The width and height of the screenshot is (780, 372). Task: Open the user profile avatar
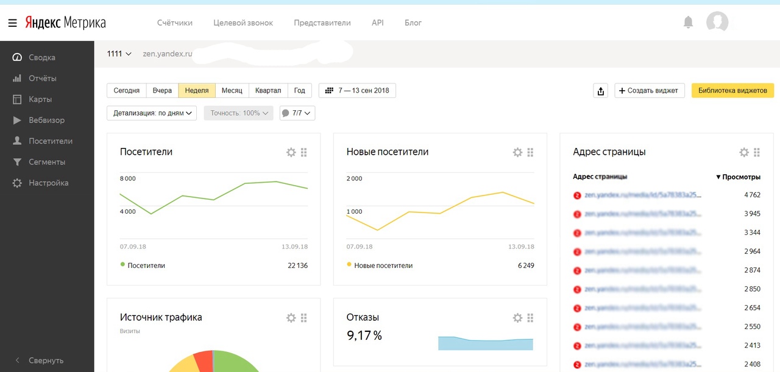[x=717, y=23]
